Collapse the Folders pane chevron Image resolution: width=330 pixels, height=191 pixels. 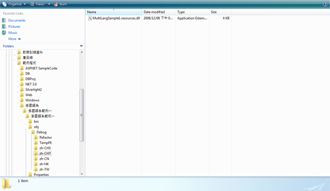click(81, 46)
